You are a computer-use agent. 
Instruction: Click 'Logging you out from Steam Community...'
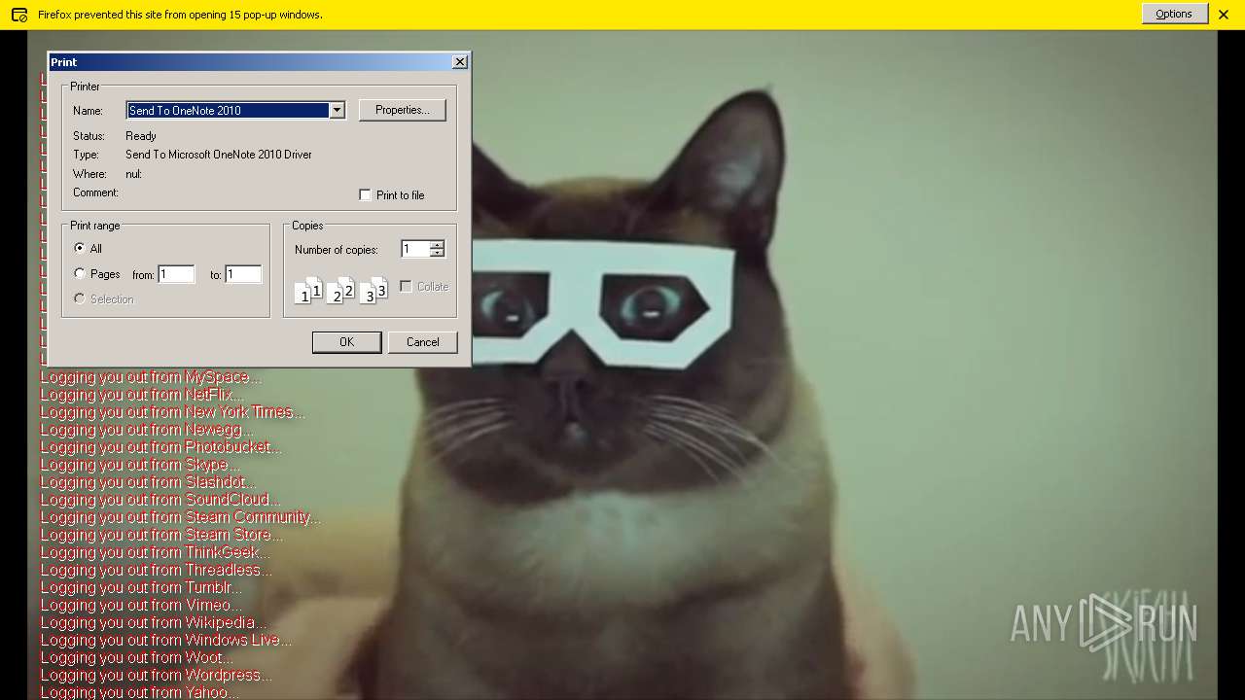(180, 517)
